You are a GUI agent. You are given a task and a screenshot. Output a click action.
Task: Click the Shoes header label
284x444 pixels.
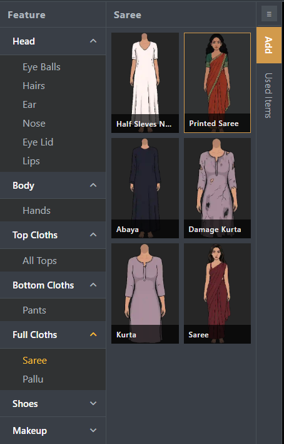tap(25, 403)
